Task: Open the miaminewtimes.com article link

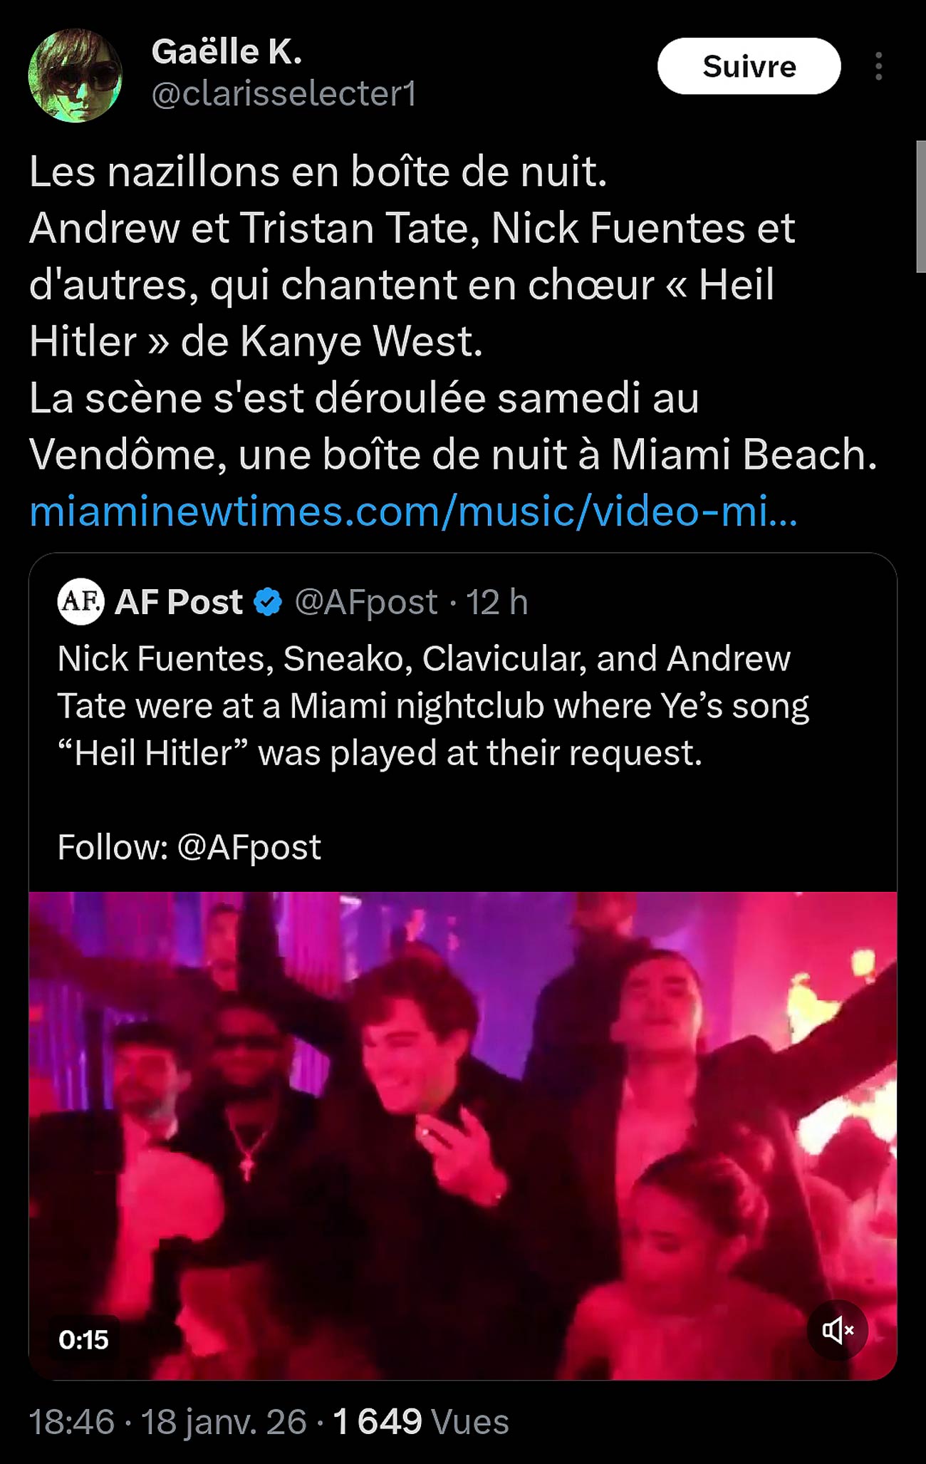Action: coord(413,512)
